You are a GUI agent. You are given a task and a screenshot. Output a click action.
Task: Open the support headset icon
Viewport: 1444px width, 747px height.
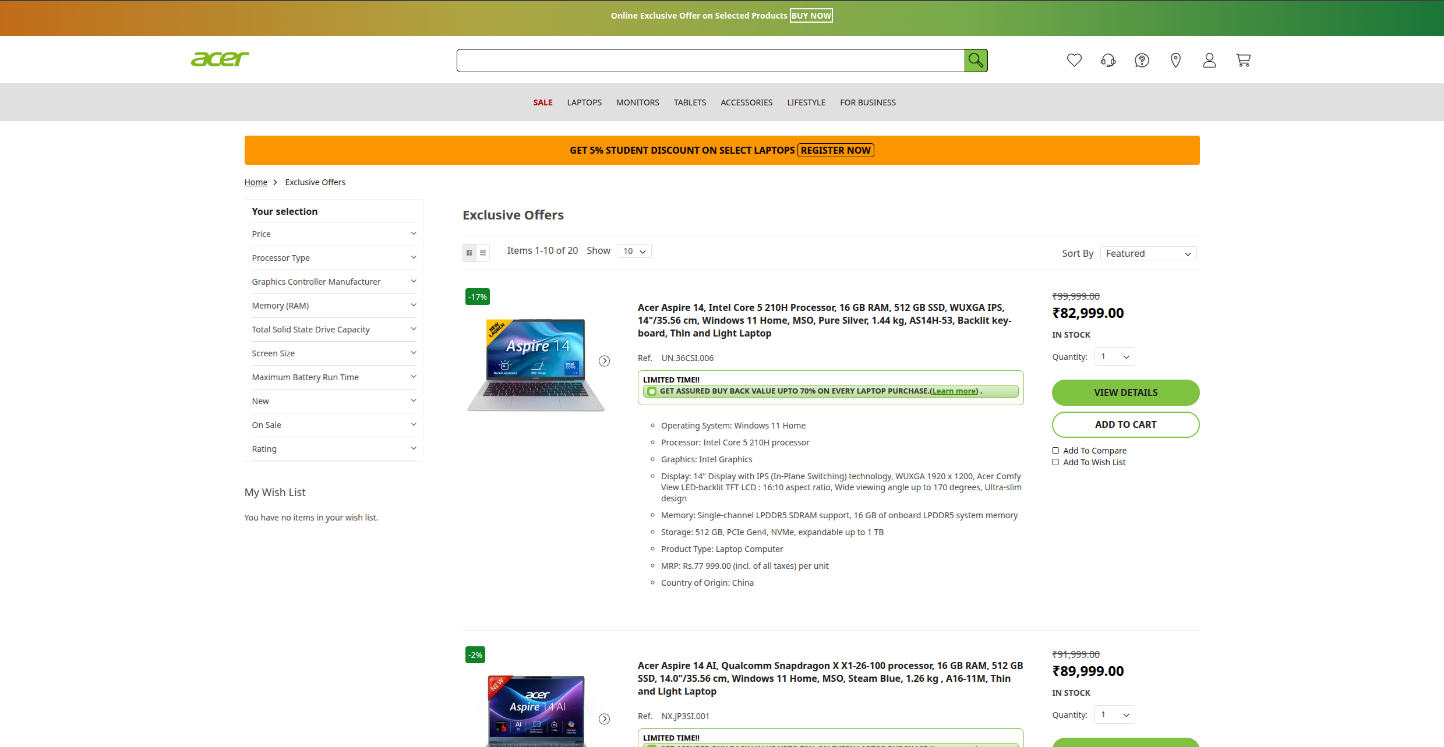(x=1108, y=60)
